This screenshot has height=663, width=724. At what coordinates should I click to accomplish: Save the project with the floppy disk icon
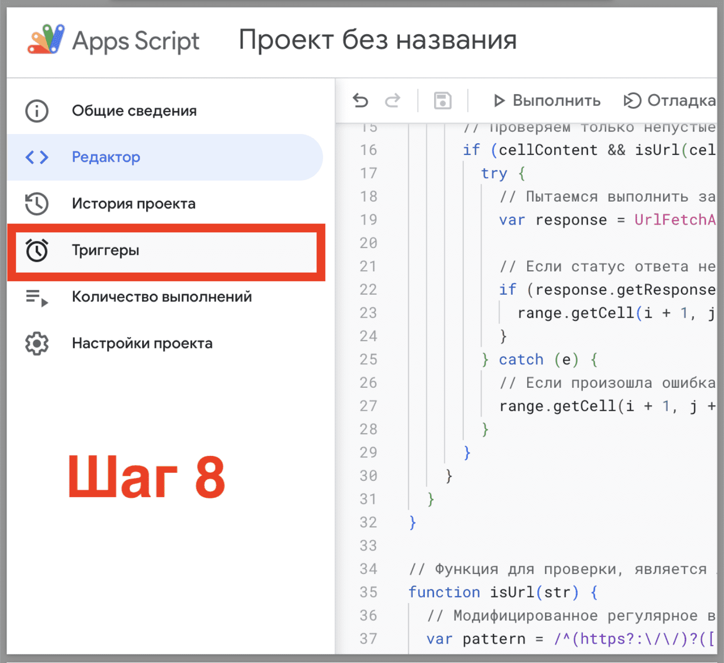pyautogui.click(x=443, y=101)
